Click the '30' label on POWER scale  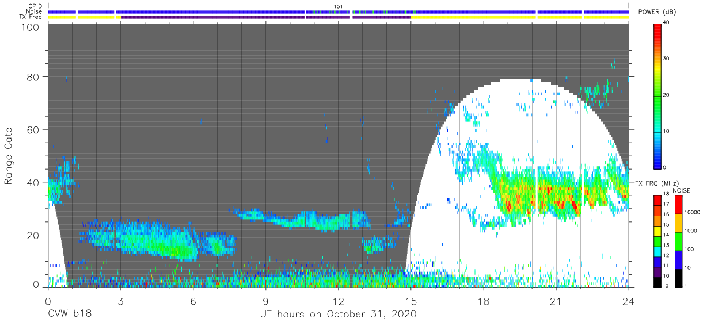667,59
